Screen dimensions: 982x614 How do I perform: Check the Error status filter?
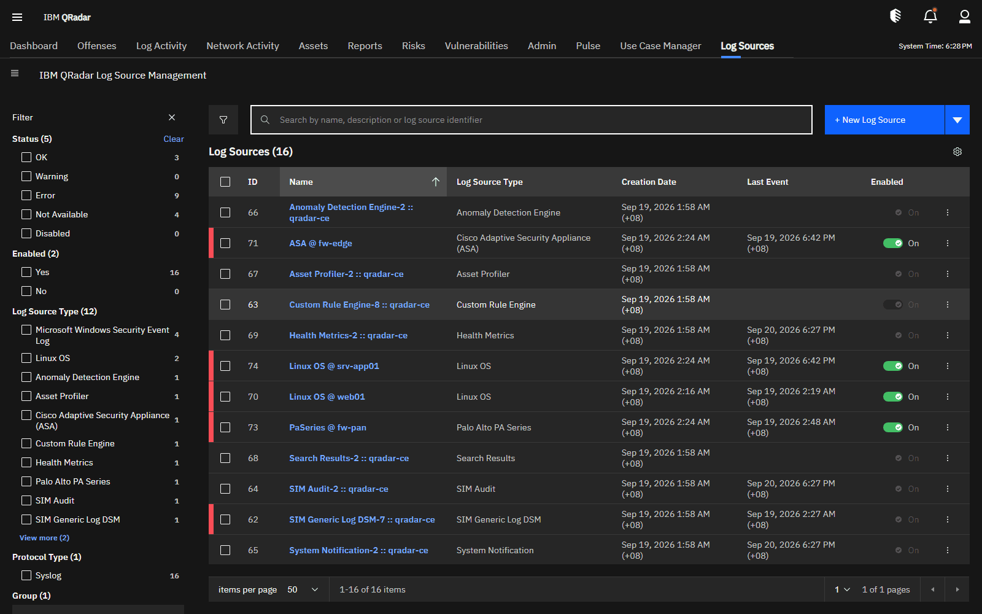click(26, 195)
